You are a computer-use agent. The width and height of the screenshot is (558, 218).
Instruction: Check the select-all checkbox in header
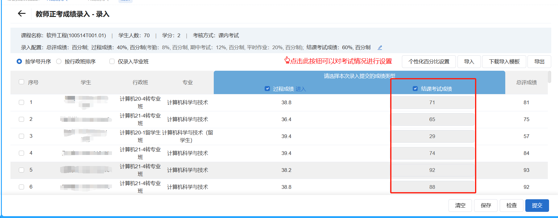pos(21,82)
